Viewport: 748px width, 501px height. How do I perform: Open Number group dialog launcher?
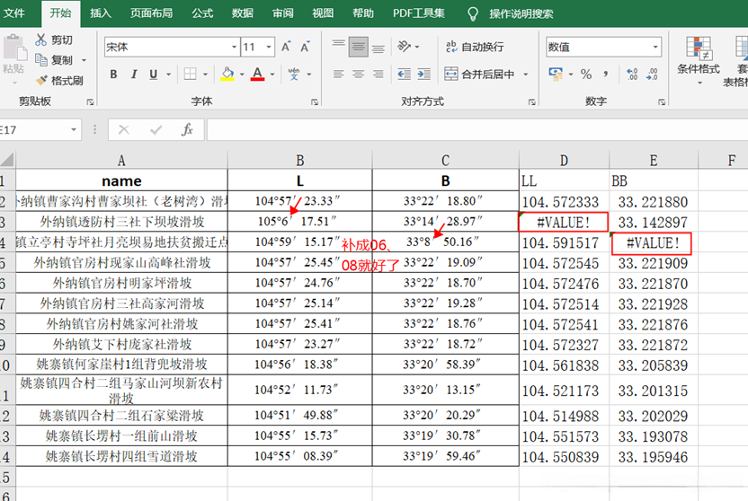662,102
